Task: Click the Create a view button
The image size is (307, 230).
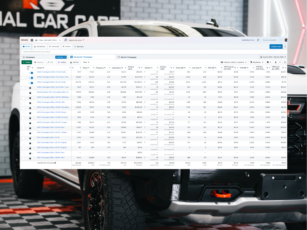Action: tap(276, 47)
